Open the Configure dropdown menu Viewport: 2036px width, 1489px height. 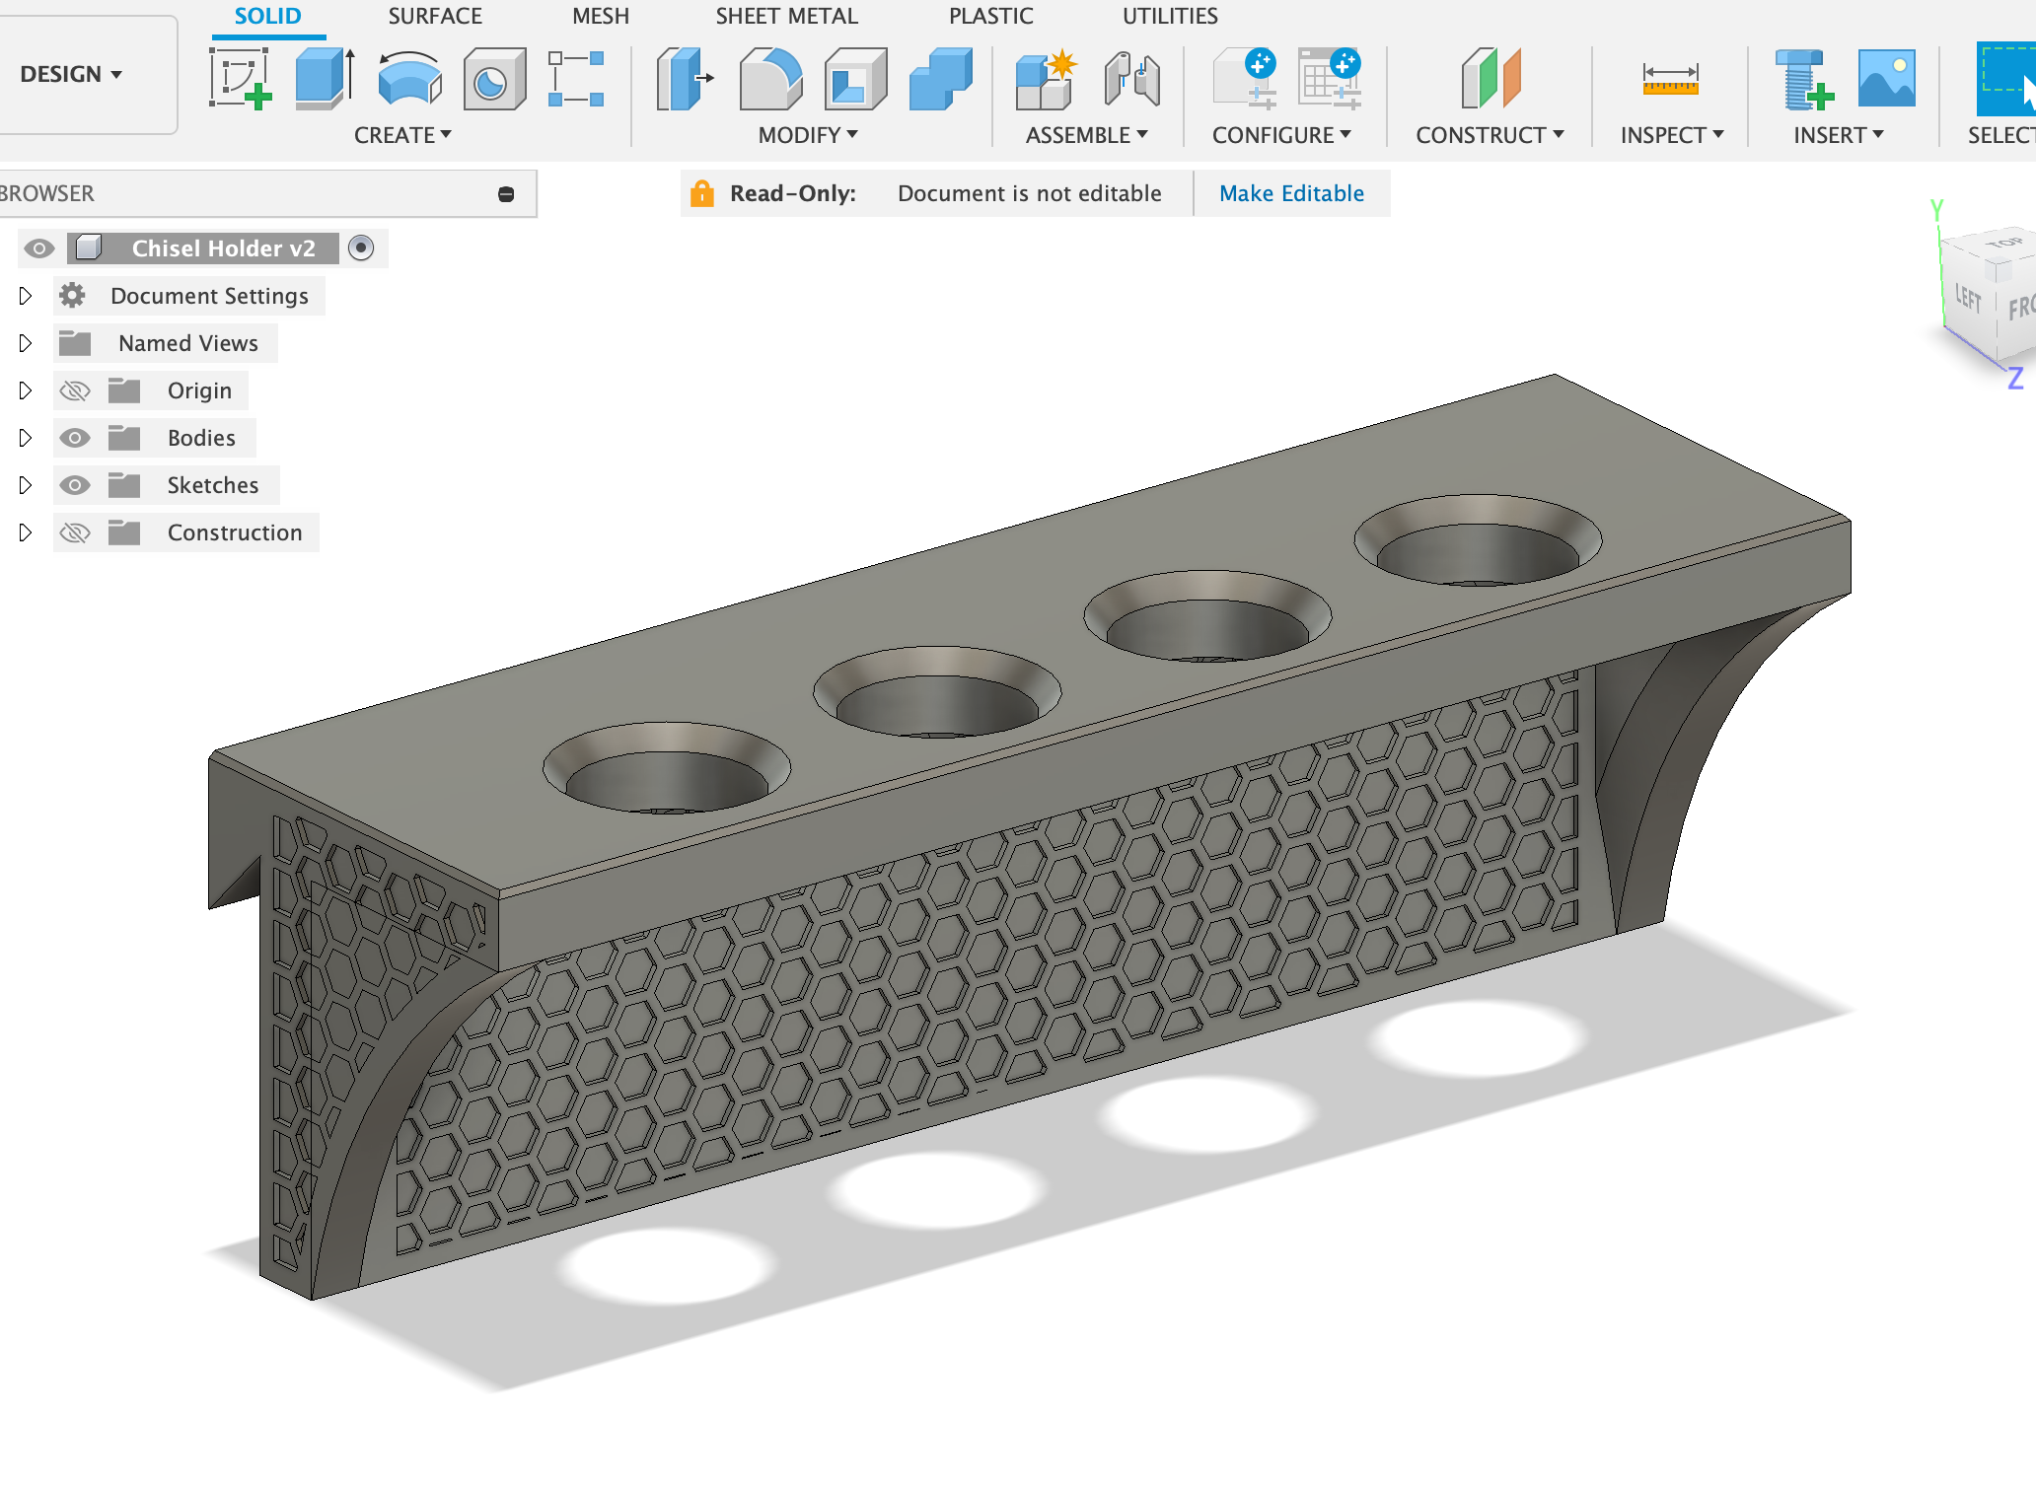(1281, 135)
